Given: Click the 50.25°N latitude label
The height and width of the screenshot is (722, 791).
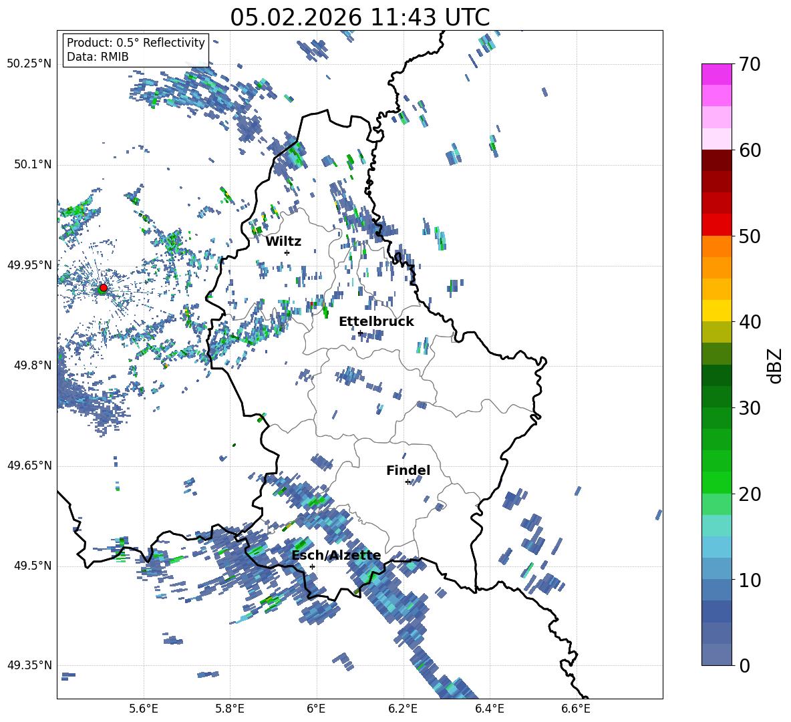Looking at the screenshot, I should [29, 64].
